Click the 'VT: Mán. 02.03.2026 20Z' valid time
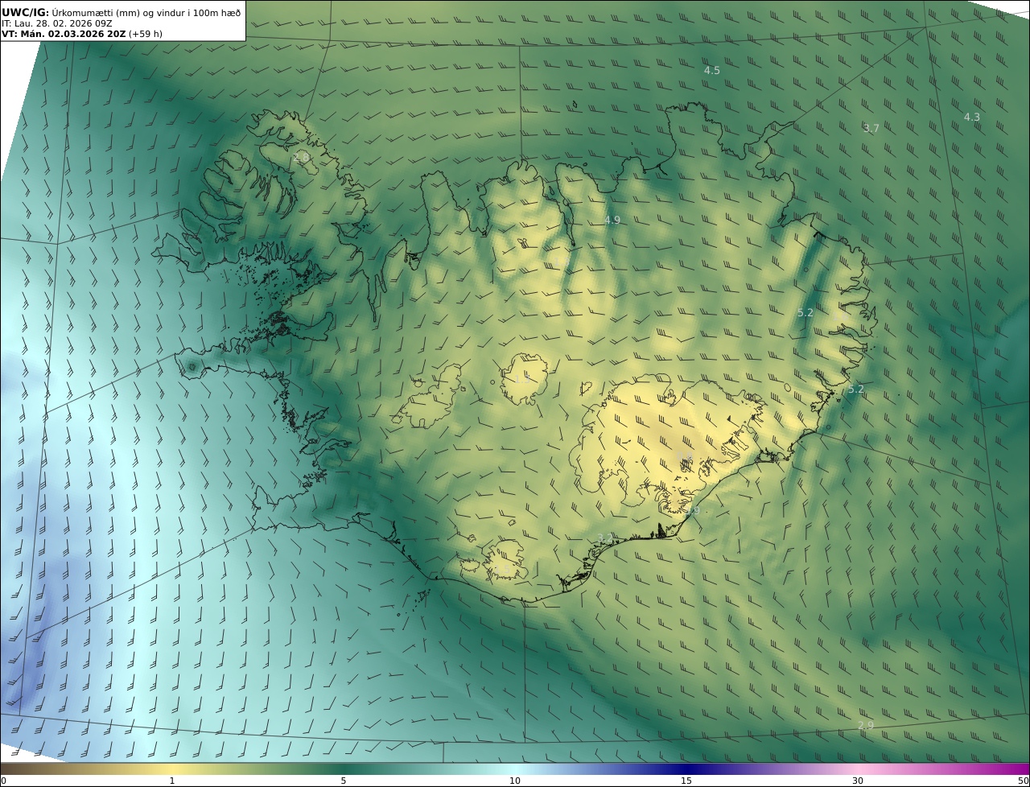Viewport: 1030px width, 787px height. tap(64, 34)
